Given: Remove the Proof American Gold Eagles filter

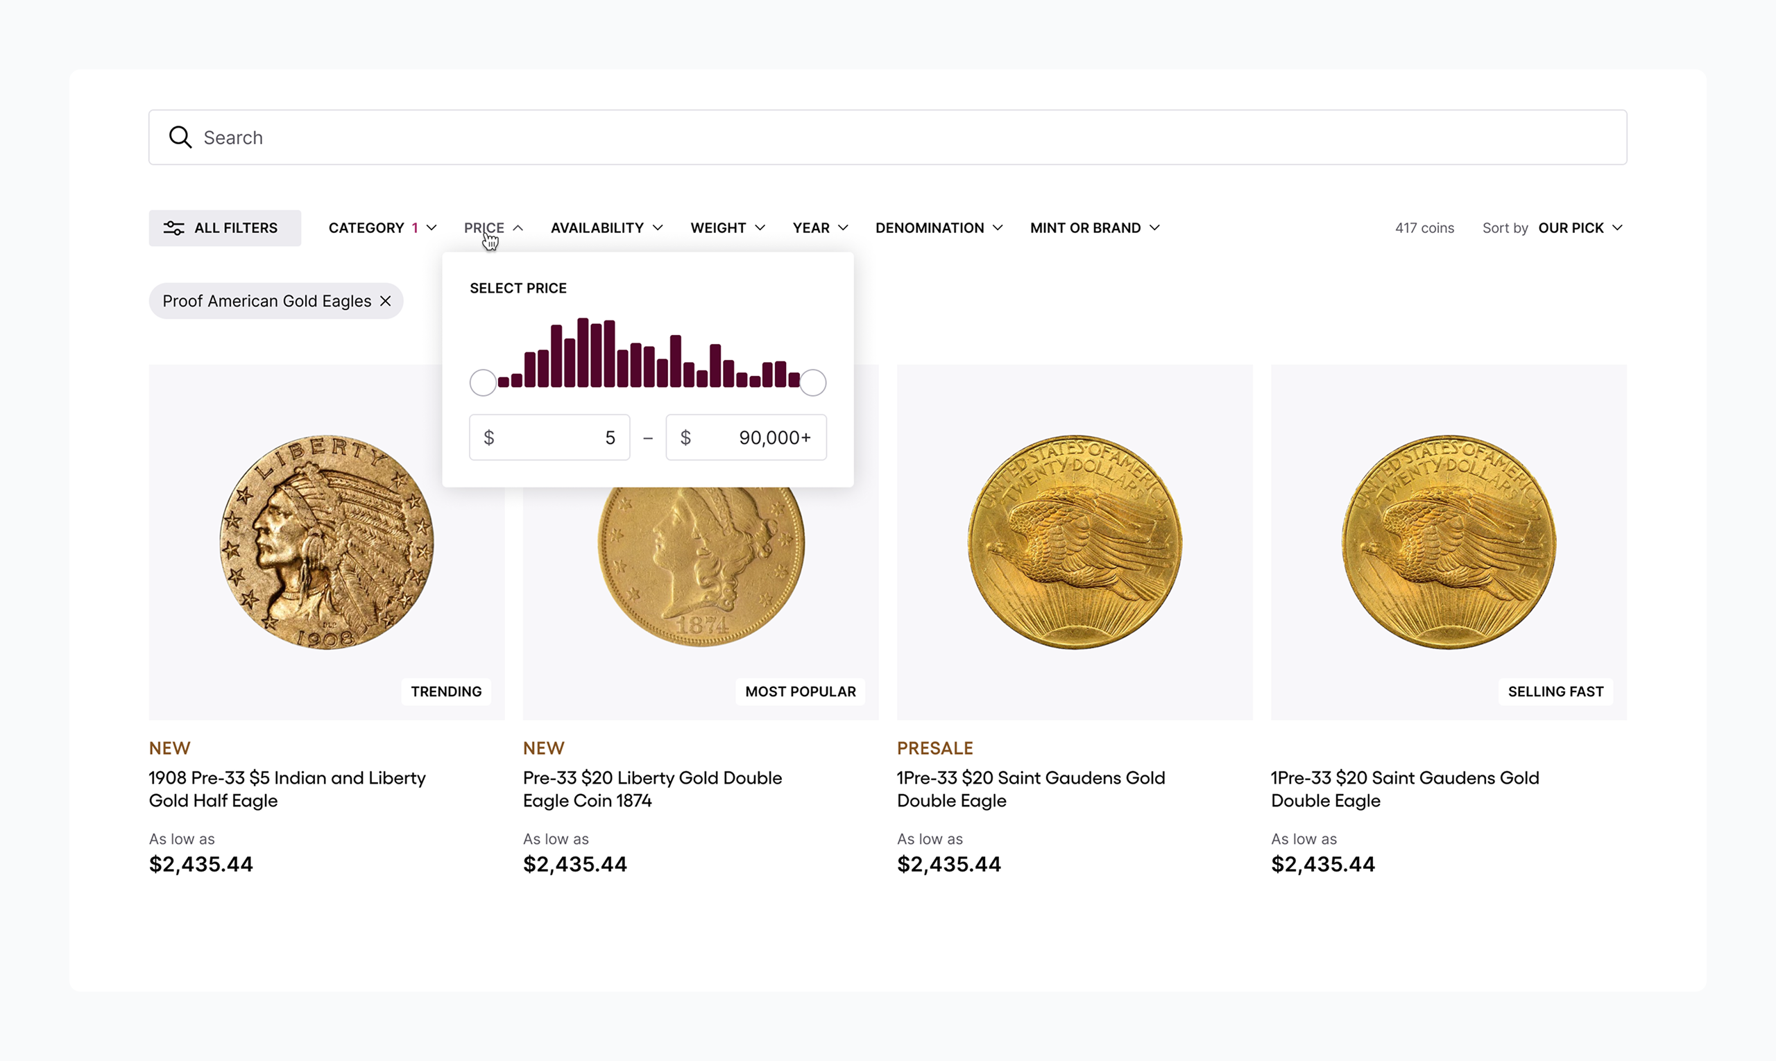Looking at the screenshot, I should pos(386,301).
